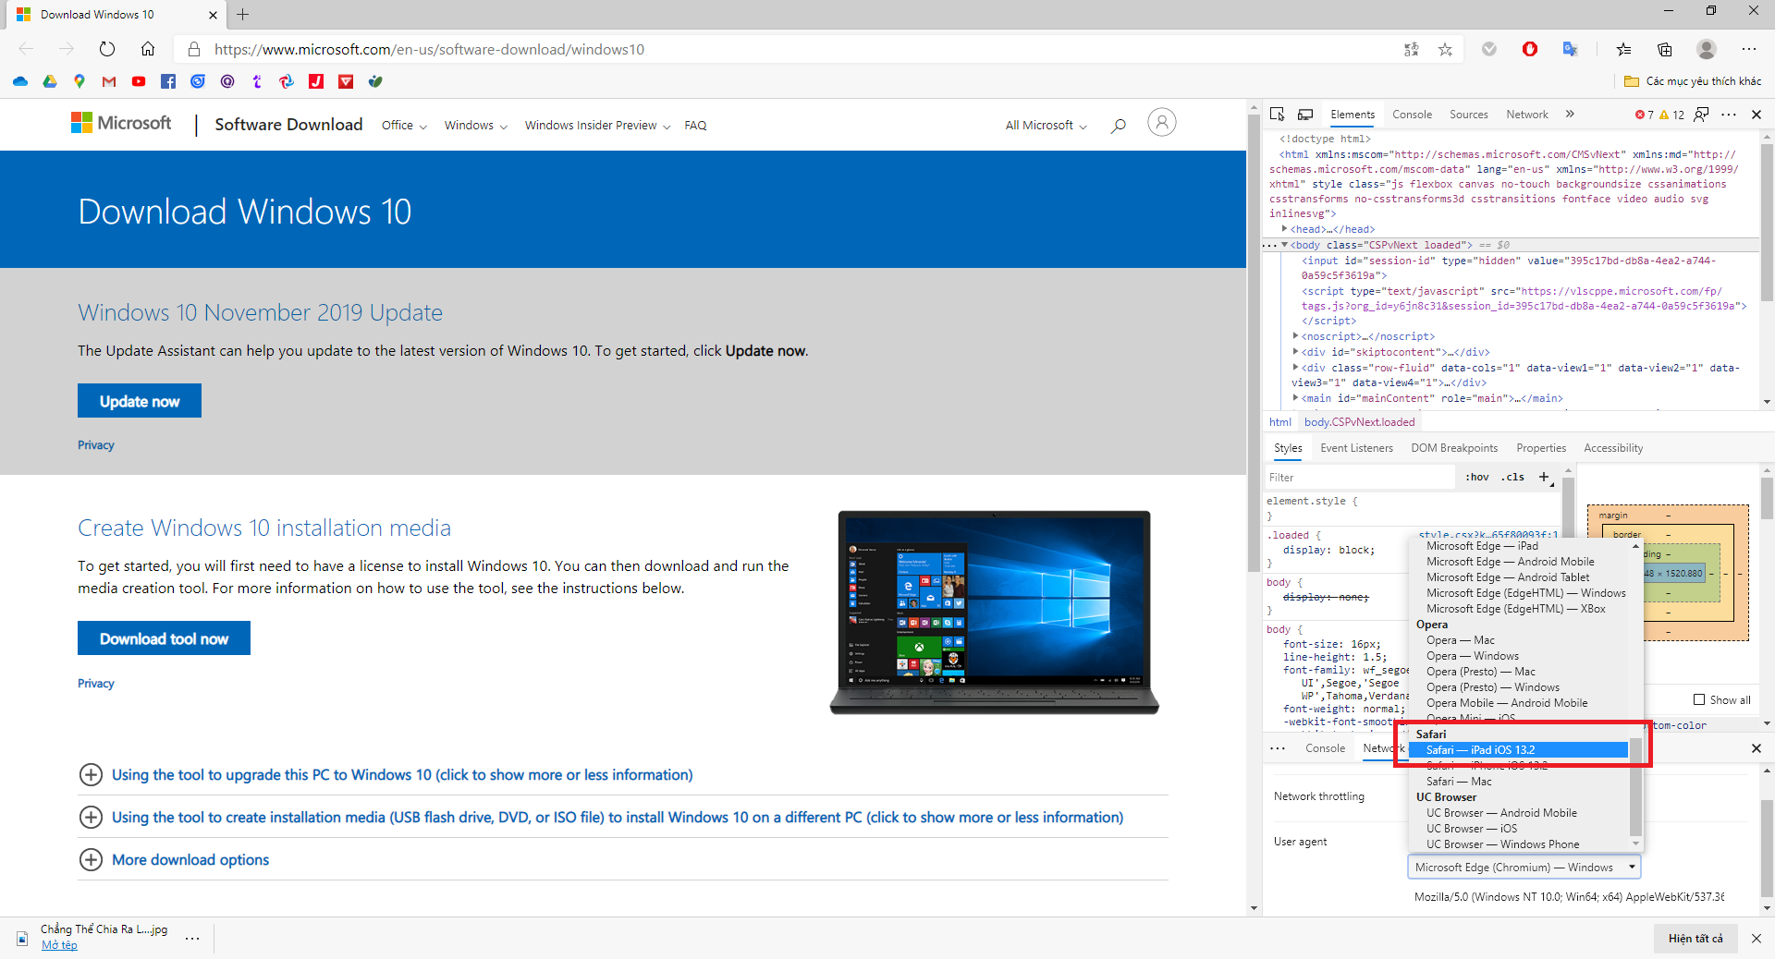Click the browser profile avatar icon

[x=1707, y=49]
